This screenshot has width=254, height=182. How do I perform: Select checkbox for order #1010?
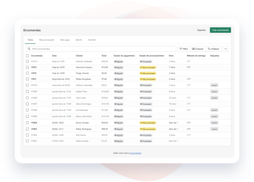(x=27, y=85)
